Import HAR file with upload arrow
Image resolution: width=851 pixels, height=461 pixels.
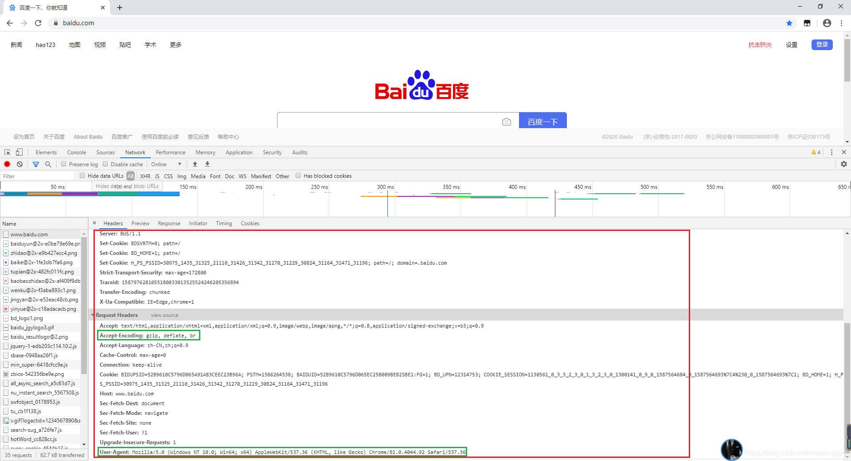pyautogui.click(x=195, y=164)
